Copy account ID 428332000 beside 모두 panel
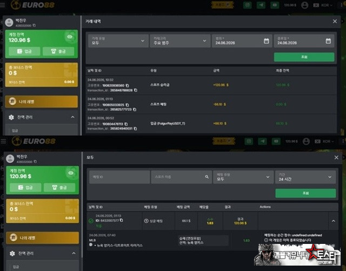Image resolution: width=346 pixels, height=271 pixels. (x=35, y=162)
